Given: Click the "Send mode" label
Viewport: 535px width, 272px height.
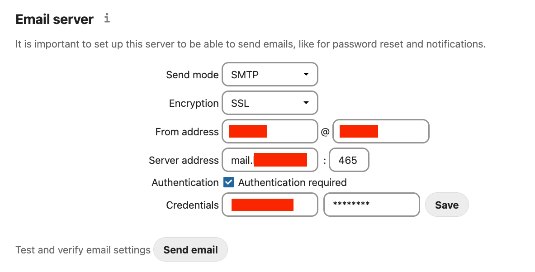Looking at the screenshot, I should coord(192,75).
